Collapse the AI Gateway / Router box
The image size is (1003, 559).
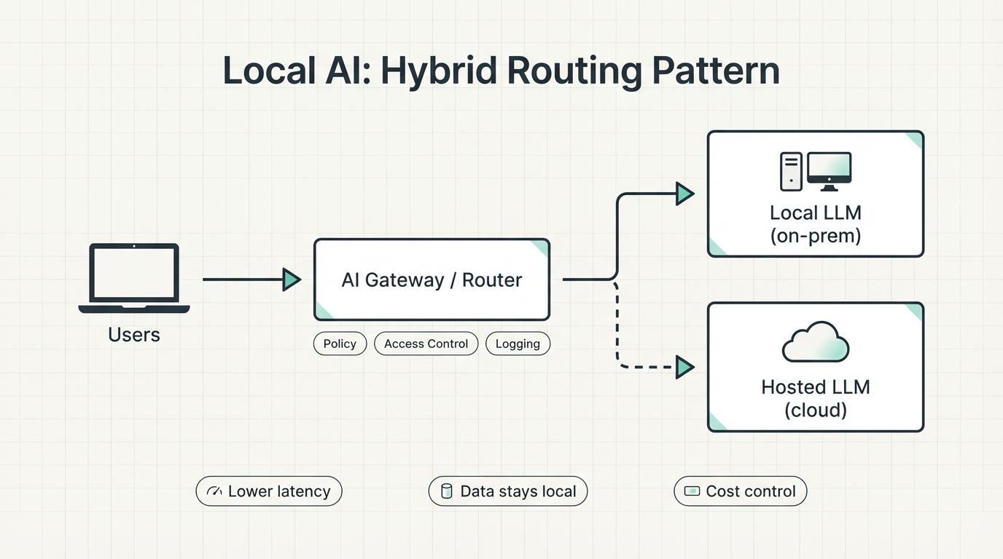(x=432, y=279)
